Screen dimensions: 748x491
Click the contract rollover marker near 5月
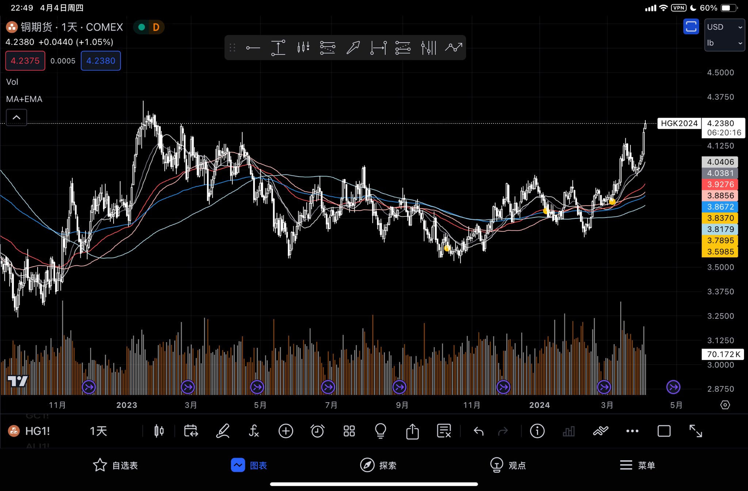[x=673, y=387]
